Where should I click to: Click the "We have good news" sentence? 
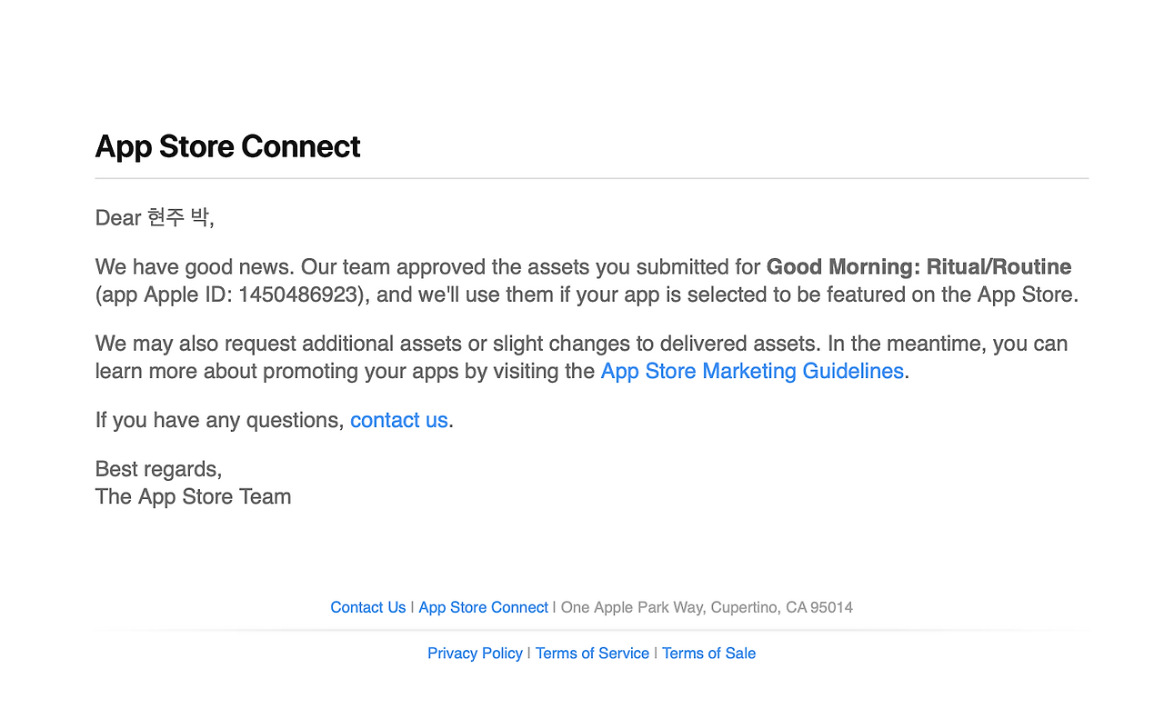point(195,267)
